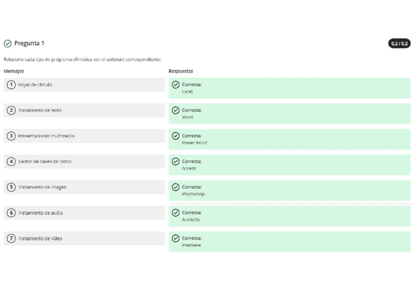Select the Tratamiento de vídeo item

(84, 238)
